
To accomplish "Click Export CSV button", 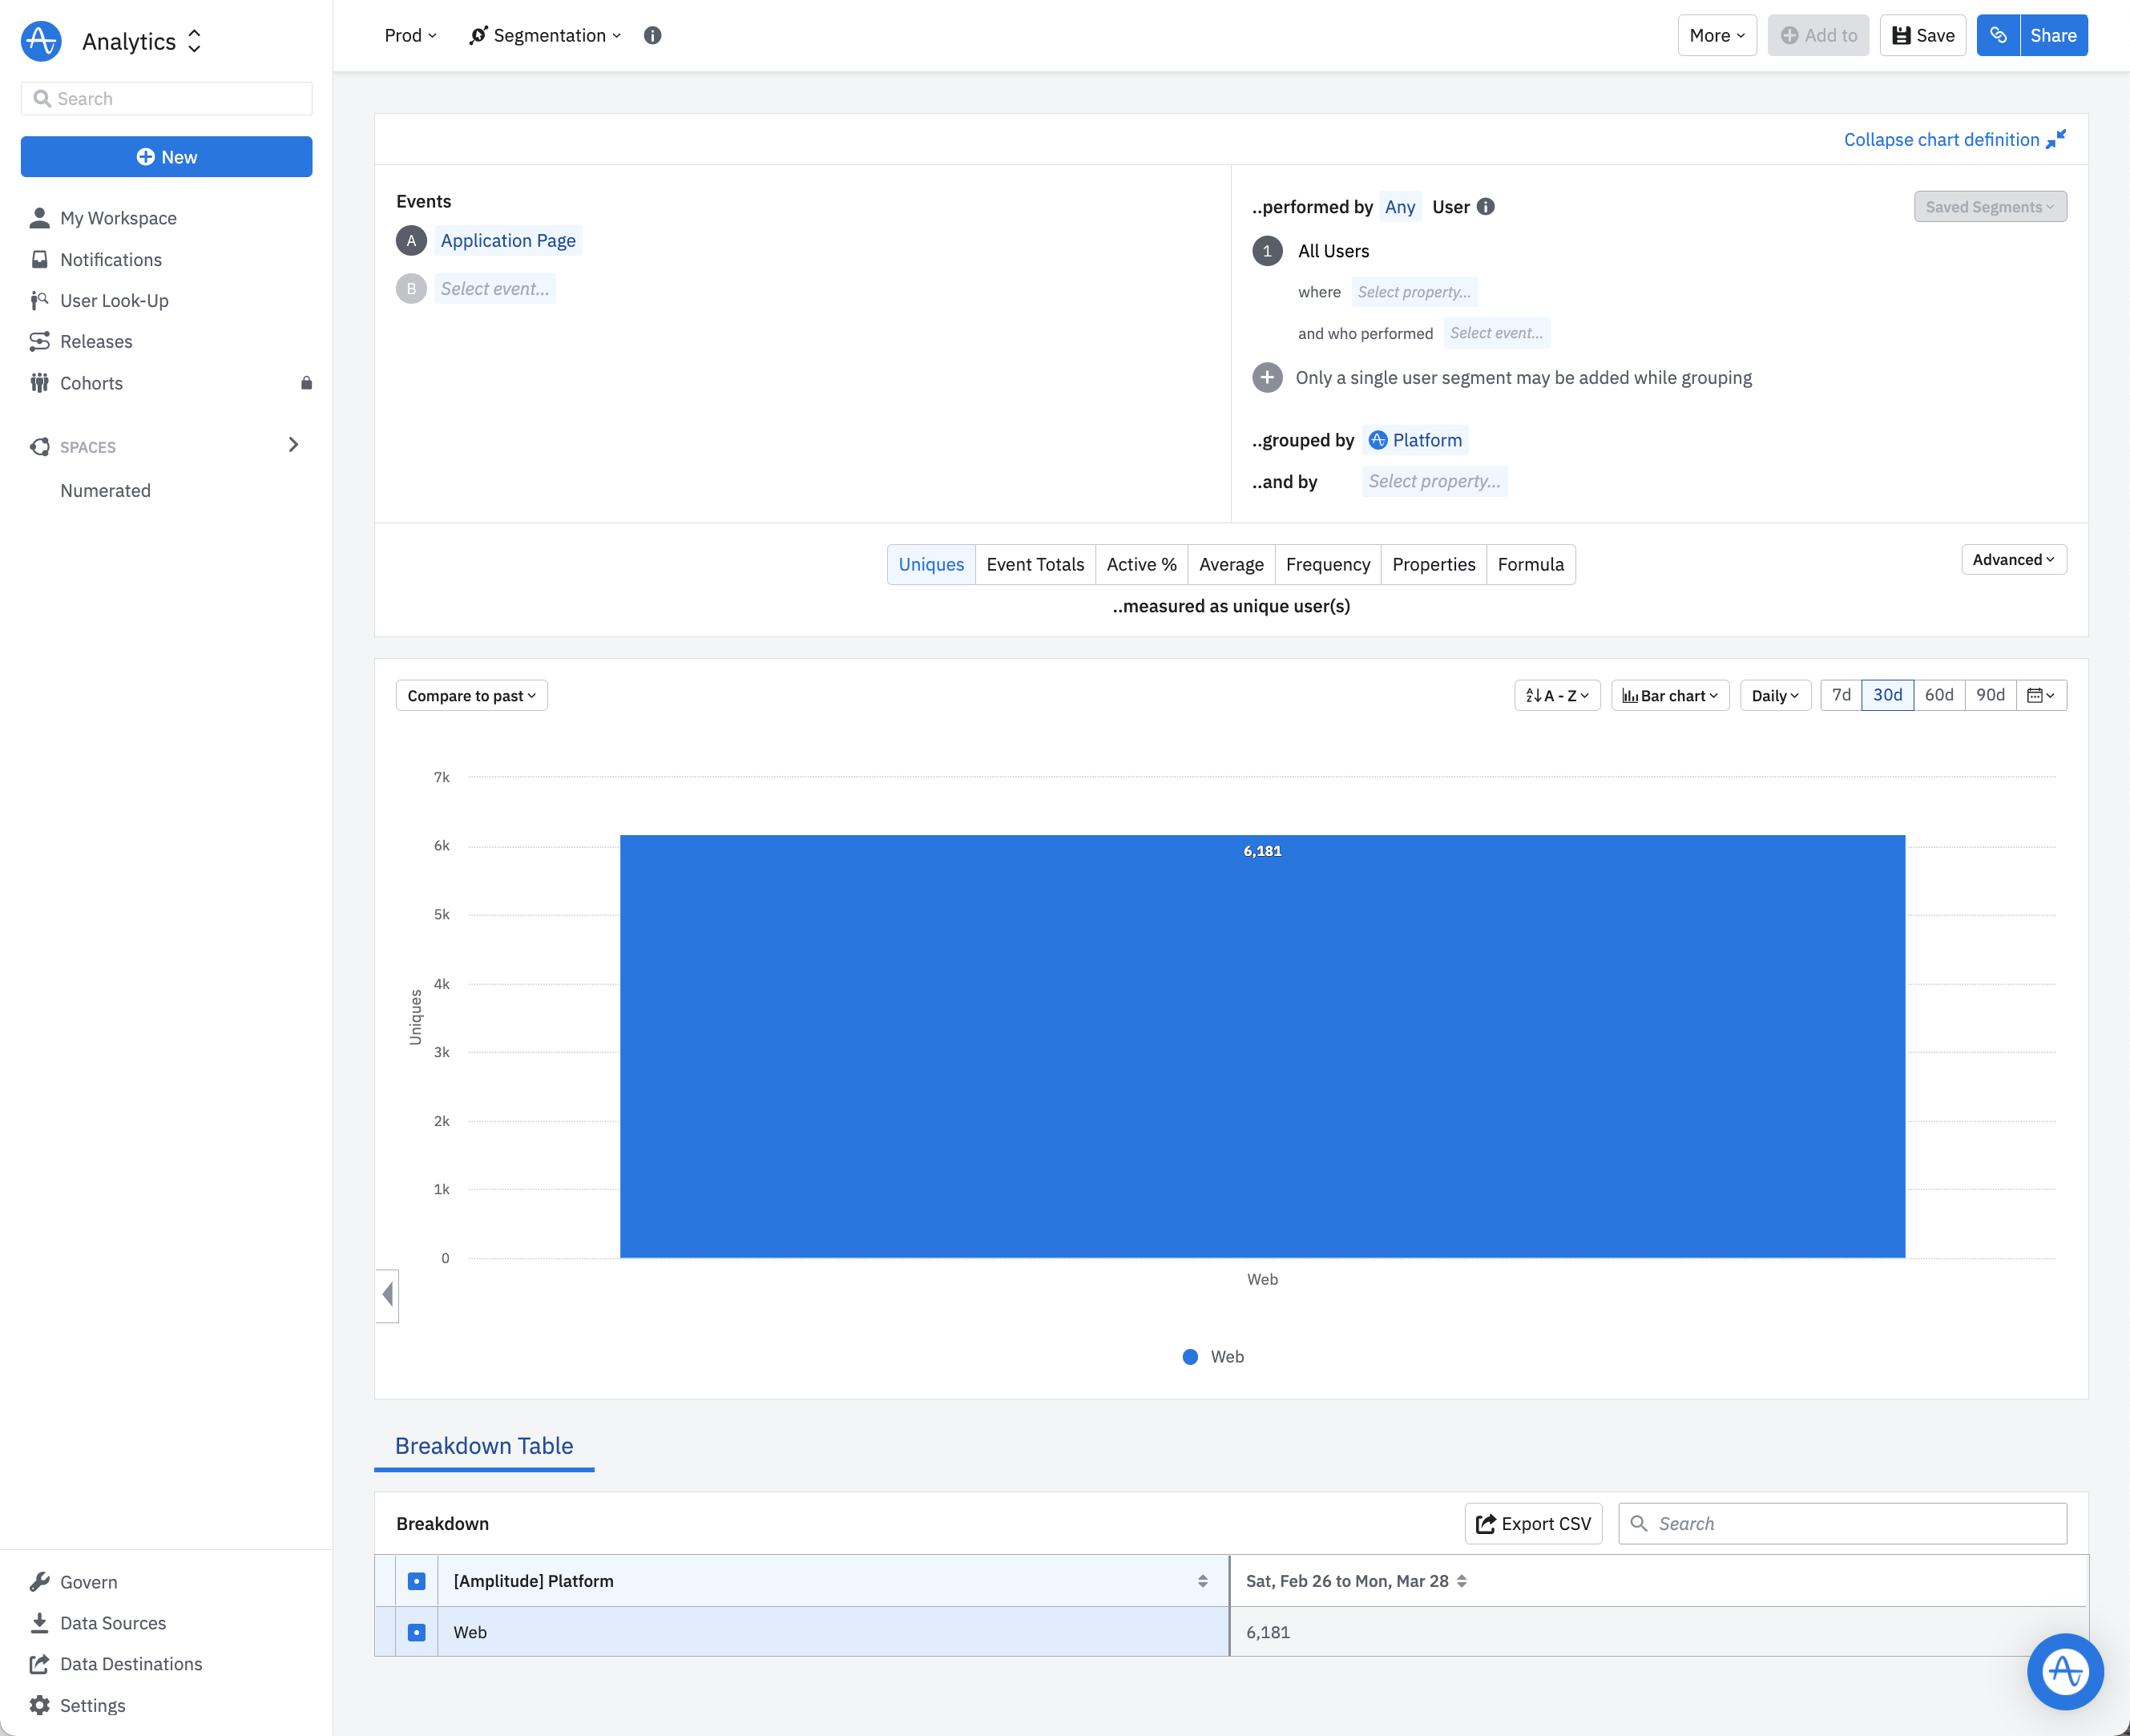I will tap(1532, 1524).
